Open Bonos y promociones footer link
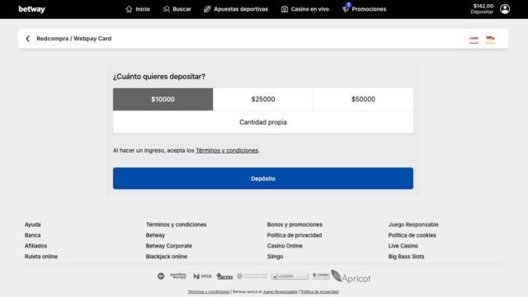The height and width of the screenshot is (297, 528). 295,224
